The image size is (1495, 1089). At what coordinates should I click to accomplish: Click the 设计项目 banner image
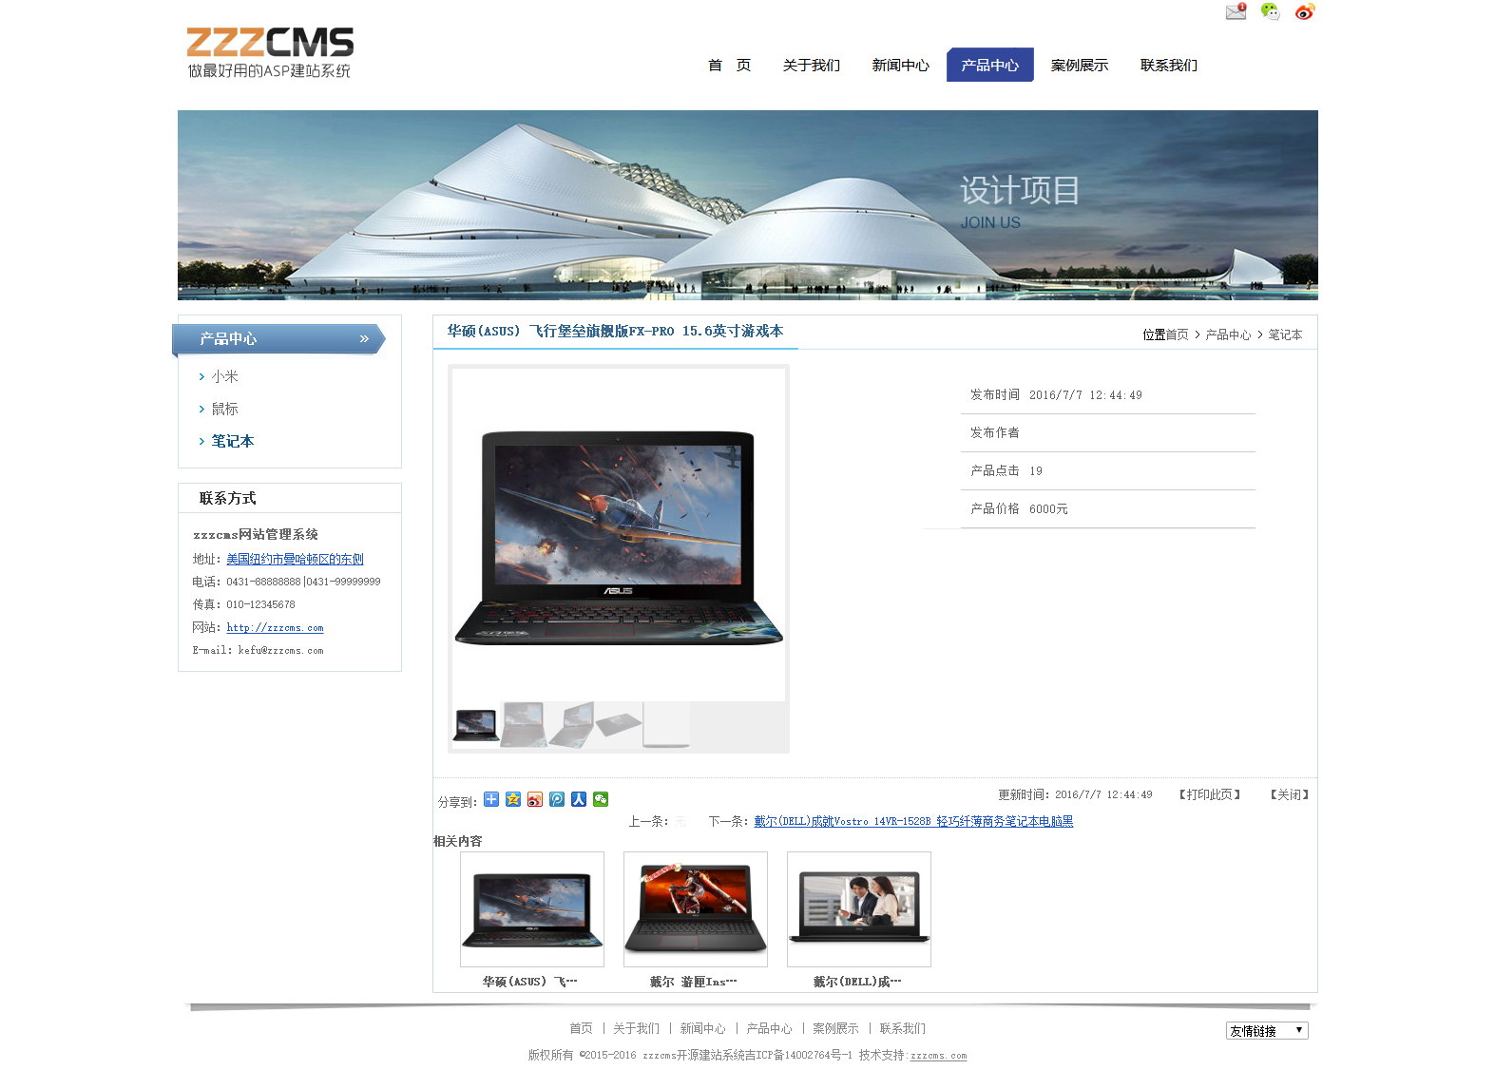pyautogui.click(x=748, y=205)
